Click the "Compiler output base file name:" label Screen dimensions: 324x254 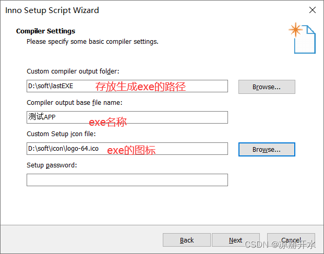click(75, 103)
